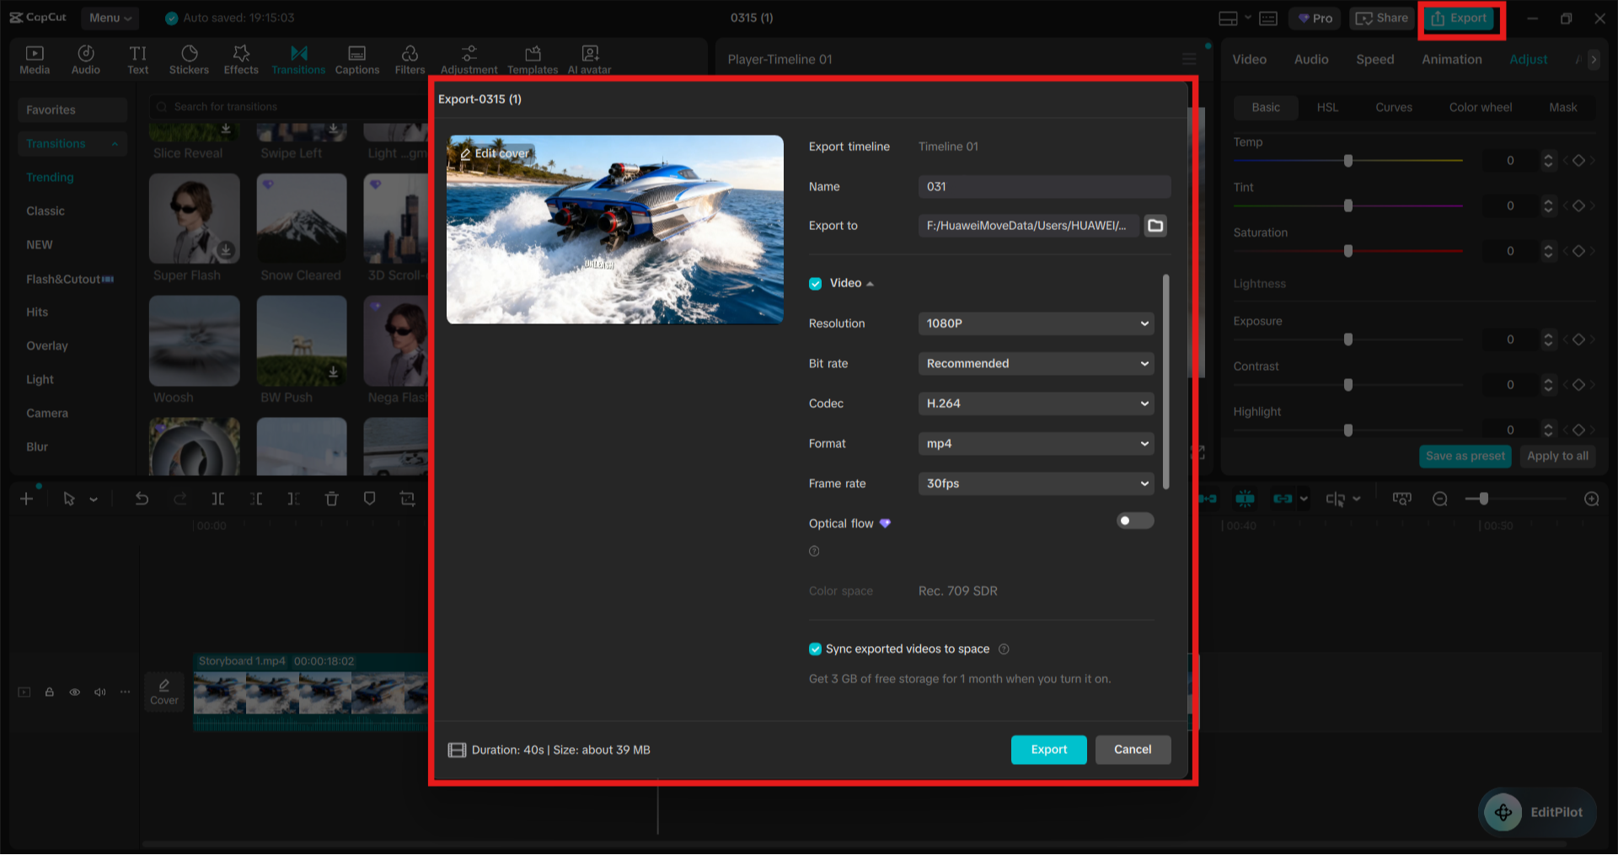Open the layout switcher icon in title bar

(x=1229, y=19)
